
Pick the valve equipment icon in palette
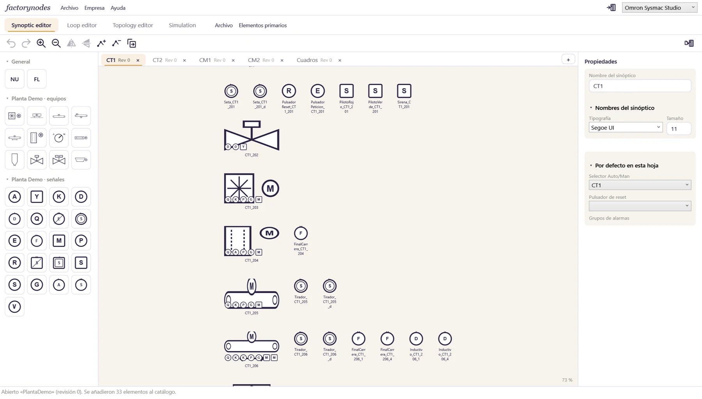click(x=37, y=160)
